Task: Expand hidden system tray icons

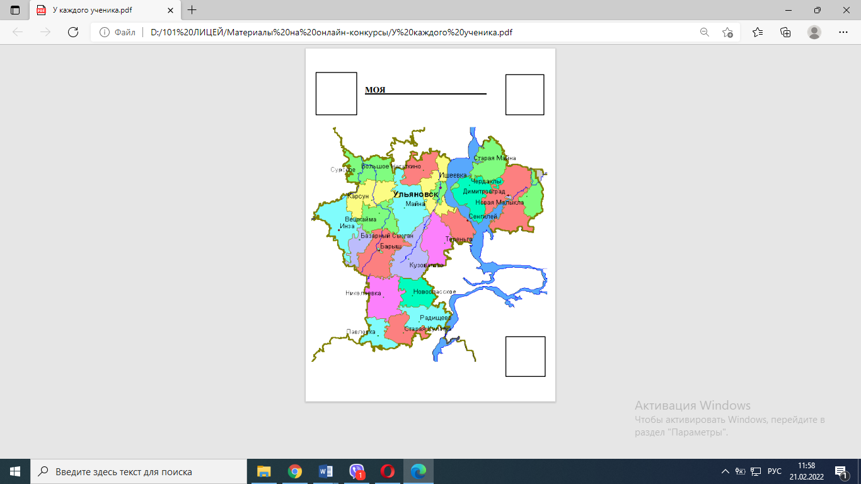Action: (725, 471)
